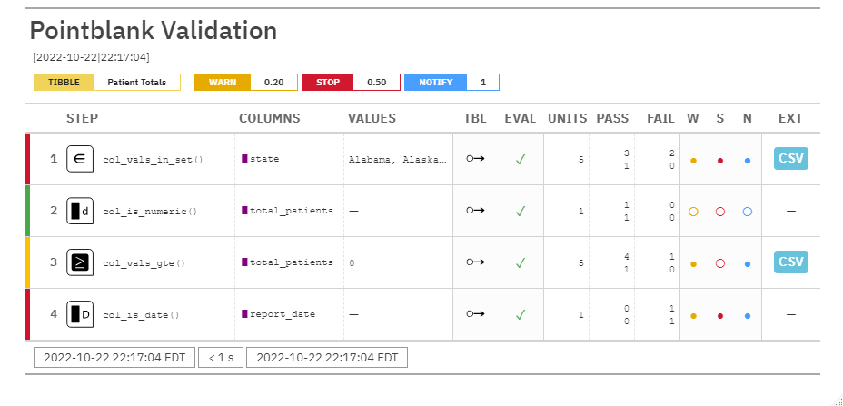Click the col_vals_in_set step icon

click(80, 159)
